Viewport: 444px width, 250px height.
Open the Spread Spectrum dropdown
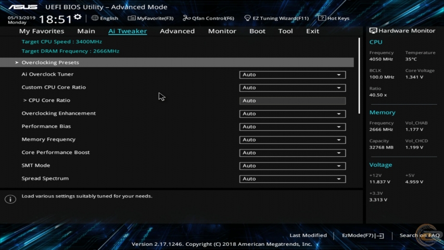[293, 179]
